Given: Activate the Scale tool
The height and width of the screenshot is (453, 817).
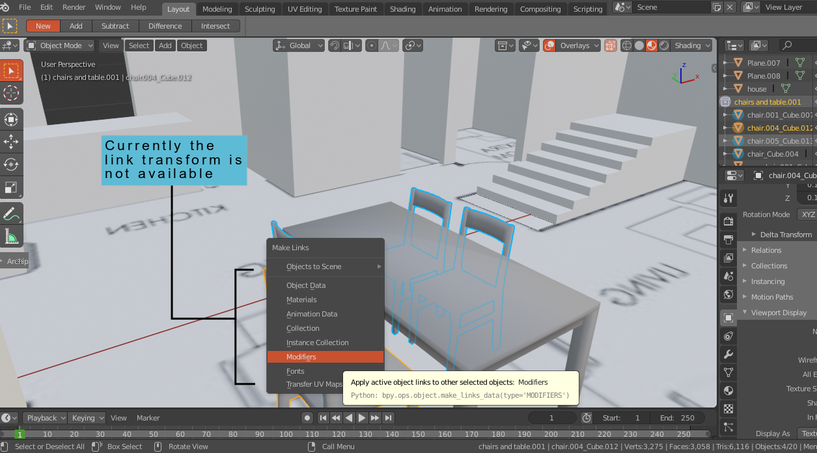Looking at the screenshot, I should pos(11,188).
